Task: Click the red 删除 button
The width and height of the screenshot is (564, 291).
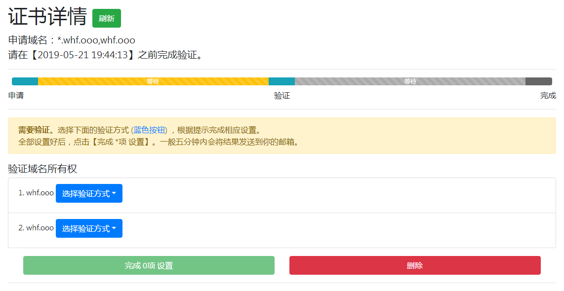Action: tap(415, 265)
